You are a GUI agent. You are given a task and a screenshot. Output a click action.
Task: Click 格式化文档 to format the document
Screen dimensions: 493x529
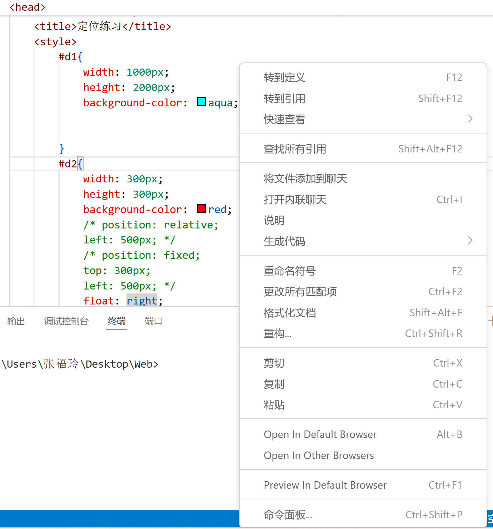[363, 313]
